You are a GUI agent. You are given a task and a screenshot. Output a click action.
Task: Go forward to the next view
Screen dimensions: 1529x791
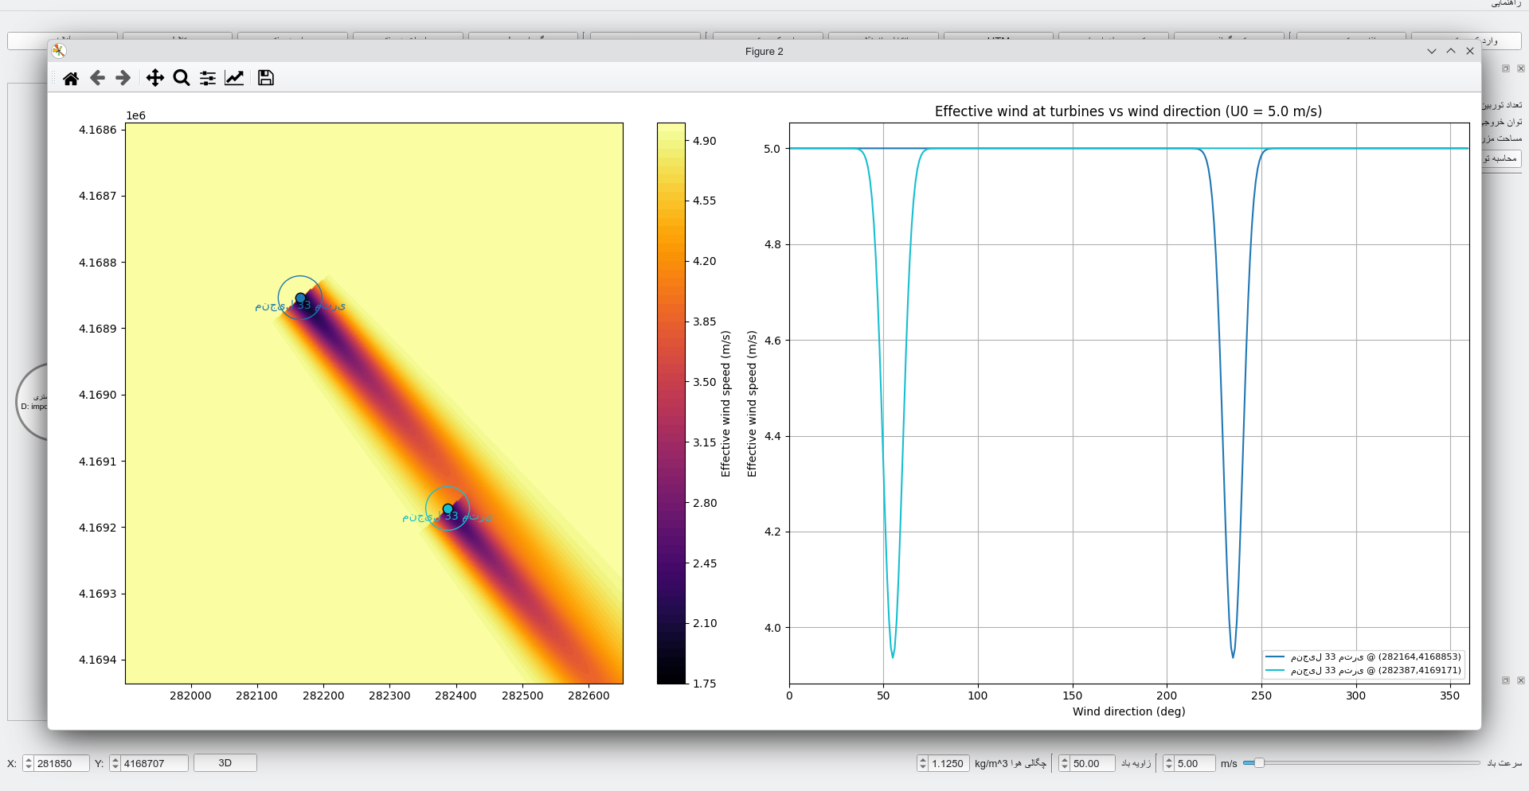pyautogui.click(x=123, y=78)
